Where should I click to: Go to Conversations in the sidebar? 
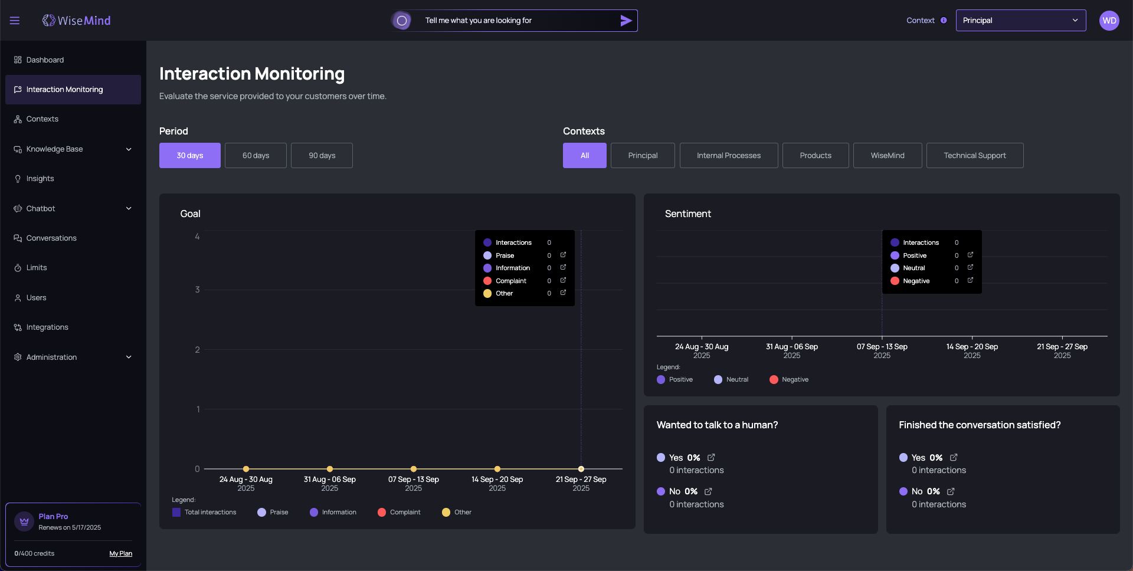[51, 238]
